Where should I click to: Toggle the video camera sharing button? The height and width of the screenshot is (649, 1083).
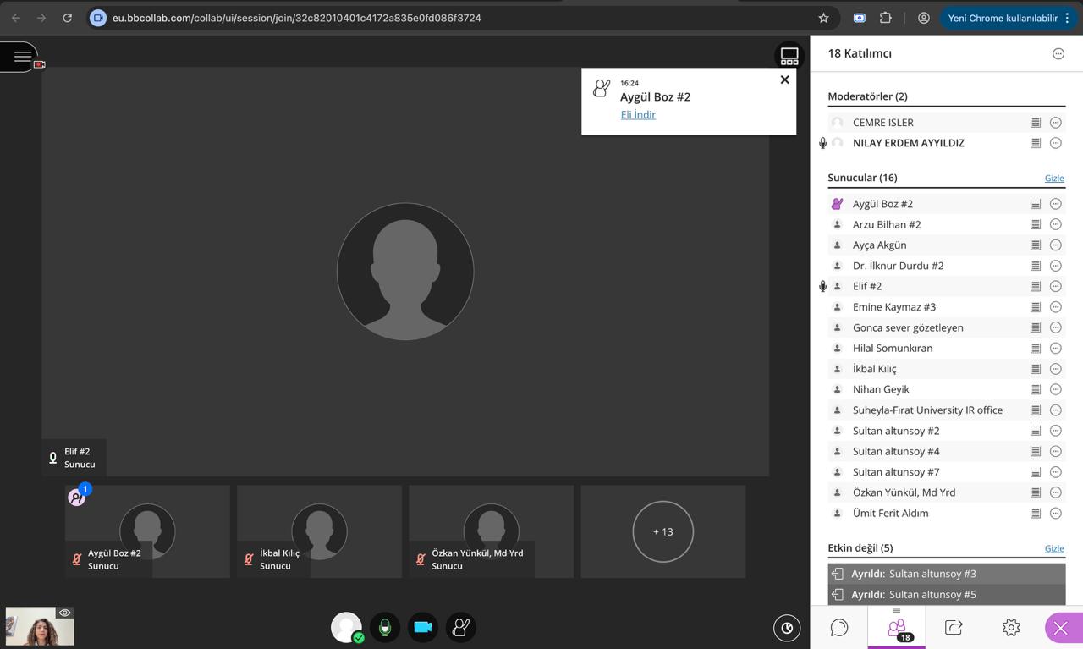(x=423, y=628)
